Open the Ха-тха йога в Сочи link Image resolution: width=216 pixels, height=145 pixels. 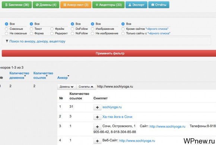click(x=117, y=117)
